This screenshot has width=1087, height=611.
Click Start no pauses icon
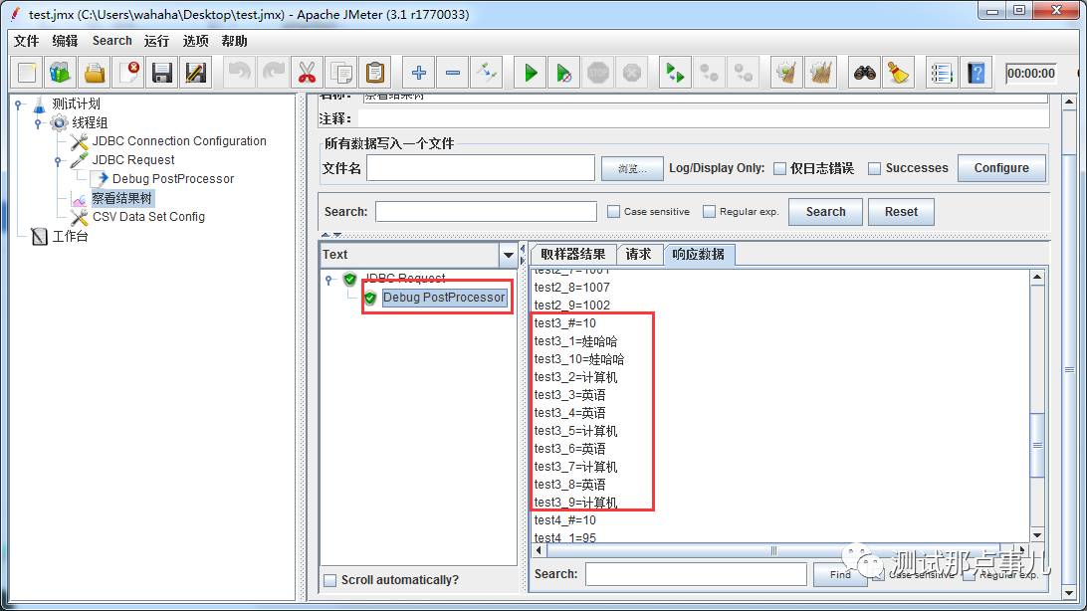563,73
